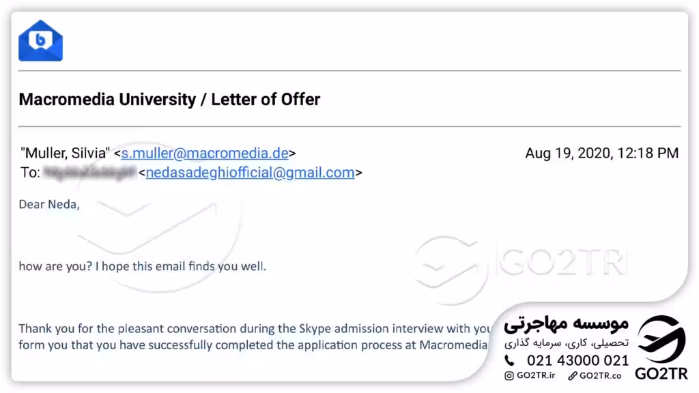Open the GO2TR.ir Instagram handle
699x393 pixels.
coord(536,376)
